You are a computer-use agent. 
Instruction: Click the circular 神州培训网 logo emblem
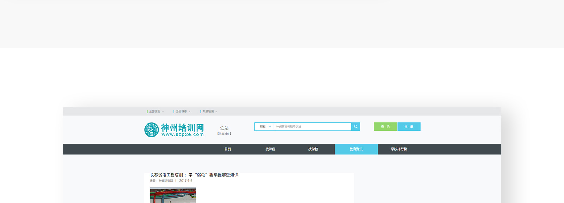(x=151, y=130)
